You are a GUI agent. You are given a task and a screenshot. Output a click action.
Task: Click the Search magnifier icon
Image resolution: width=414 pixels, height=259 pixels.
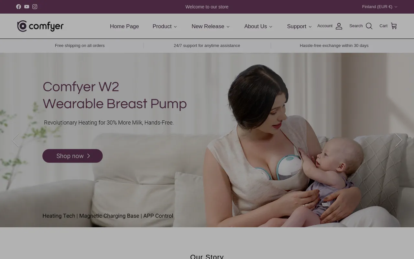pos(369,26)
